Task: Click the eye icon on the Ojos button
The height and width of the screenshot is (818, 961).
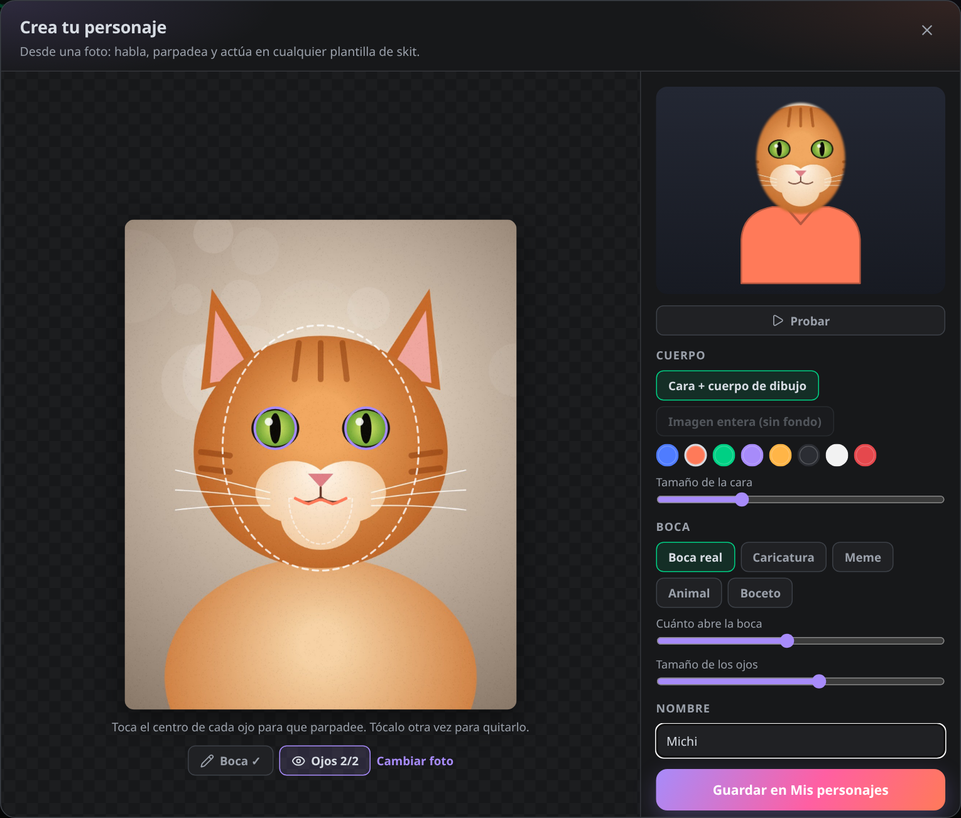Action: [x=298, y=761]
